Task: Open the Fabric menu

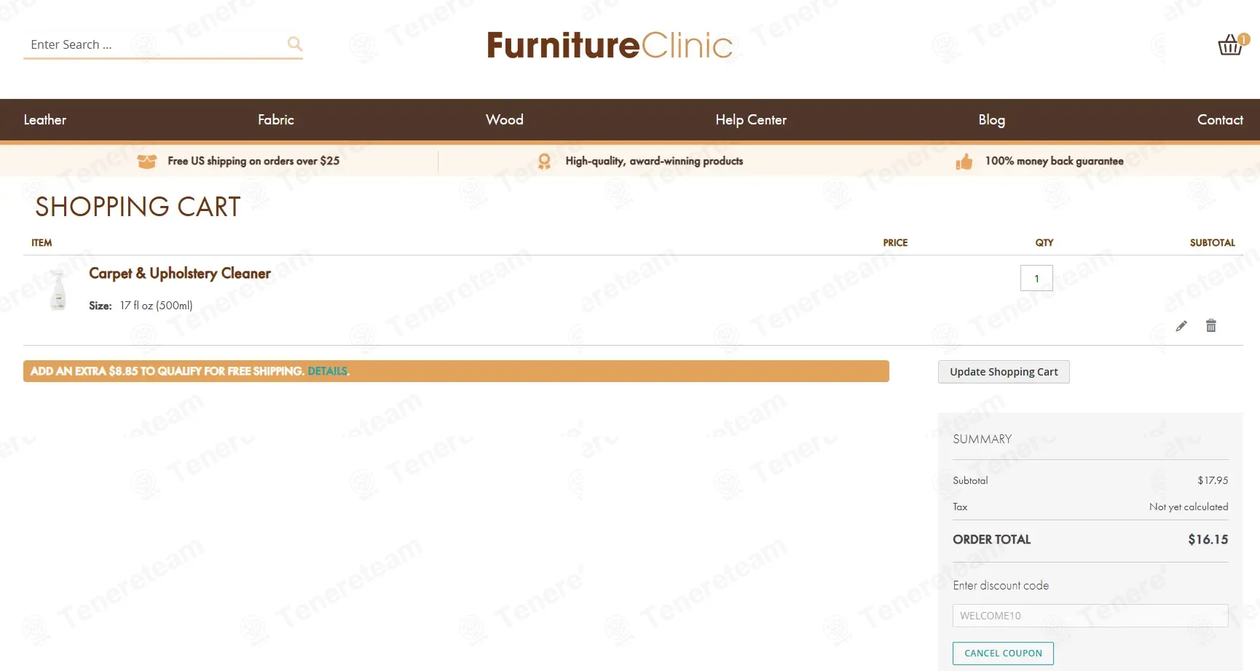Action: coord(276,120)
